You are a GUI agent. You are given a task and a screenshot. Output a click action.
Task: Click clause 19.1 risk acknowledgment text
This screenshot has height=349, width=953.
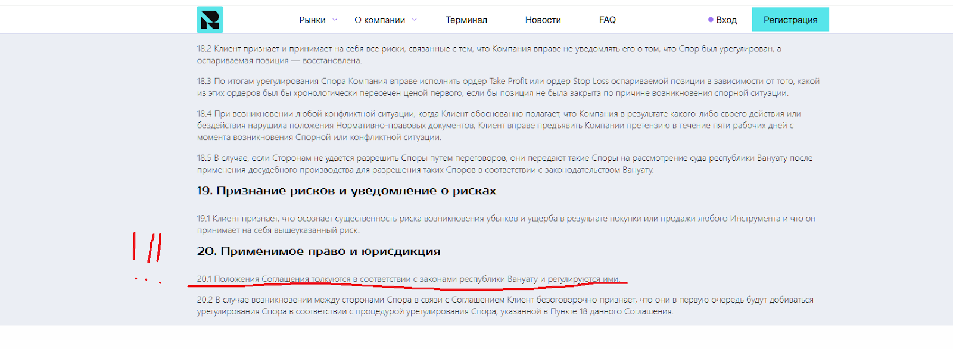pos(506,225)
